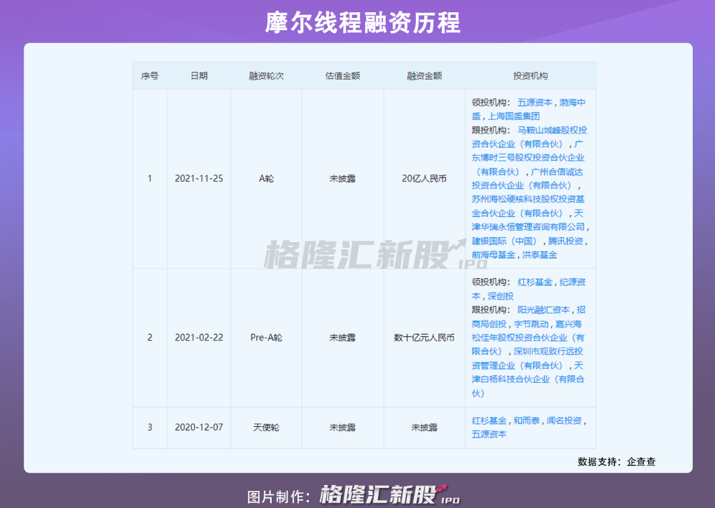Click 未披露 valuation in the Pre-A轮 row

[343, 338]
